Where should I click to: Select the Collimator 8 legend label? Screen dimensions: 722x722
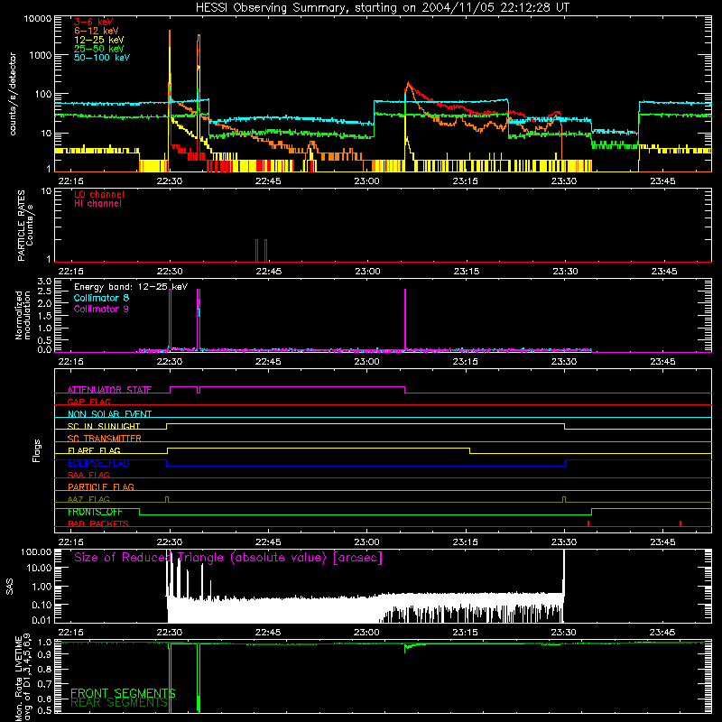click(101, 298)
